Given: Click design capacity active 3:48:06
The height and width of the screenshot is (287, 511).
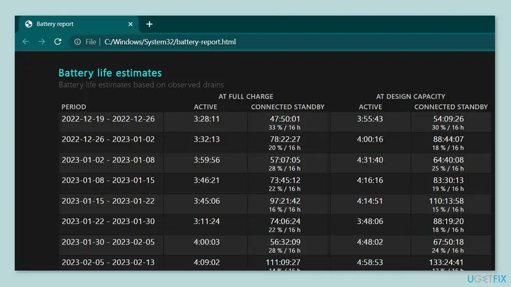Looking at the screenshot, I should coord(370,221).
